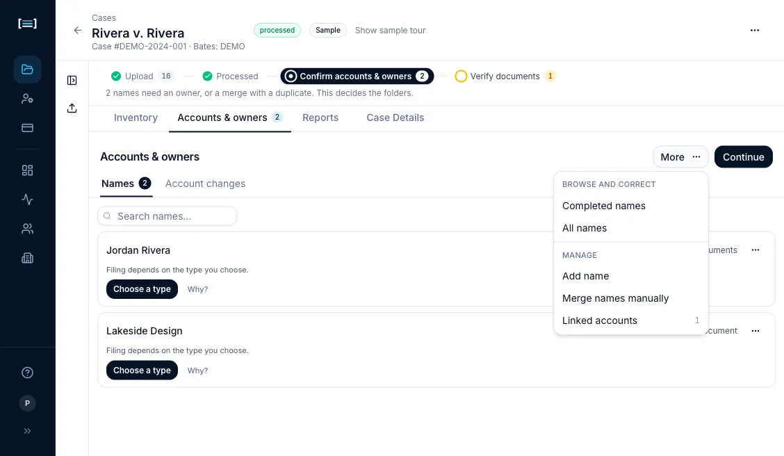Select the Names sub-tab
Viewport: 784px width, 456px height.
[126, 184]
